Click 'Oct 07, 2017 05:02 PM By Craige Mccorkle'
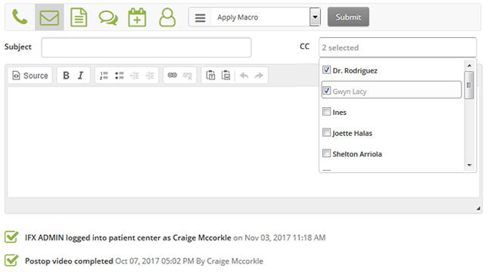Screen dimensions: 488x272 click(x=189, y=261)
